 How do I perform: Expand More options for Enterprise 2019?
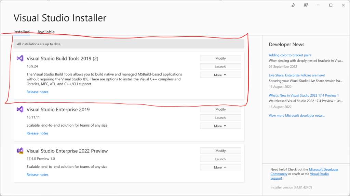click(x=220, y=126)
